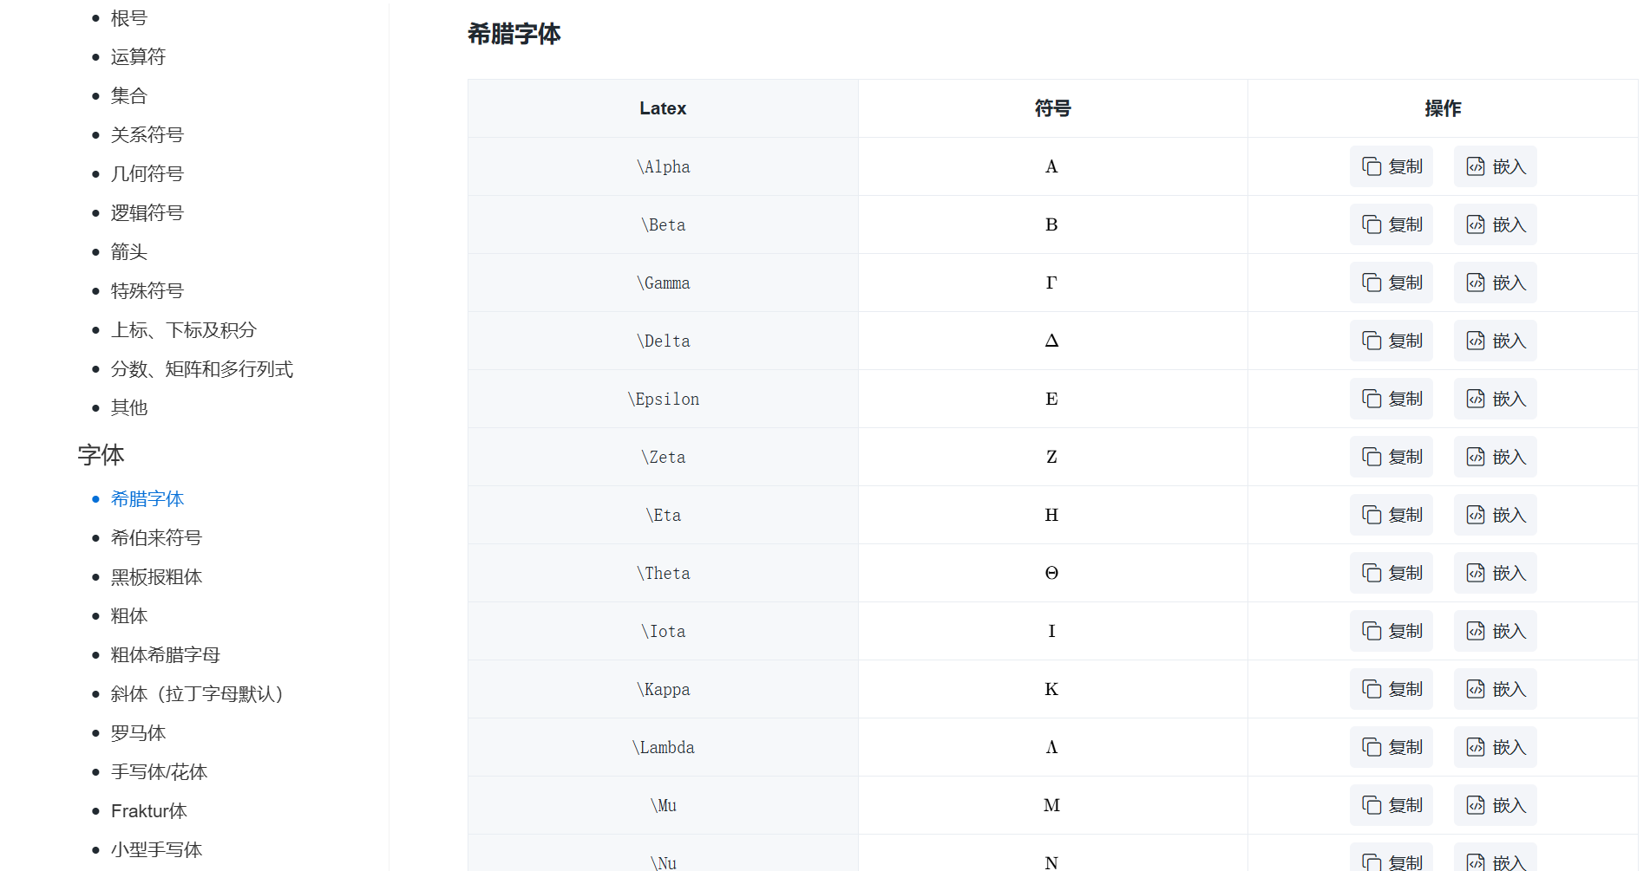This screenshot has width=1650, height=871.
Task: Click the embed icon in the \Lambda row
Action: pos(1476,747)
